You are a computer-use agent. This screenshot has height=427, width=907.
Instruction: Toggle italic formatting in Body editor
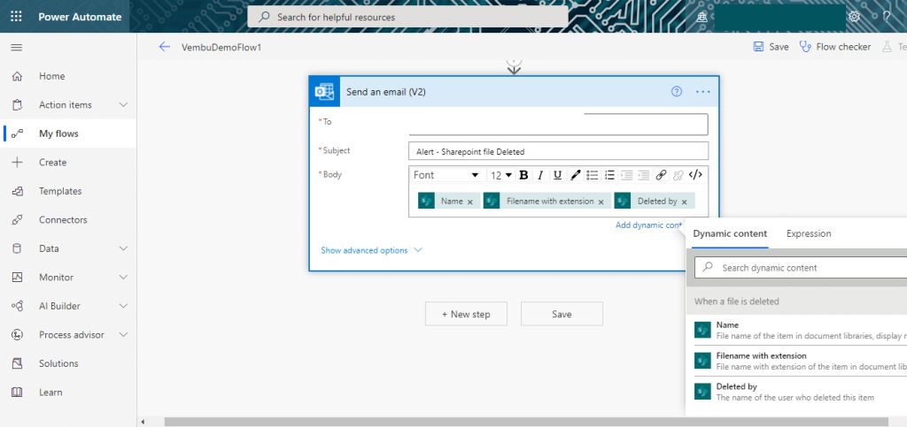(x=540, y=175)
